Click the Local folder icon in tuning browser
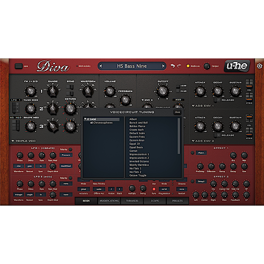Image resolution: width=264 pixels, height=264 pixels. coord(88,119)
